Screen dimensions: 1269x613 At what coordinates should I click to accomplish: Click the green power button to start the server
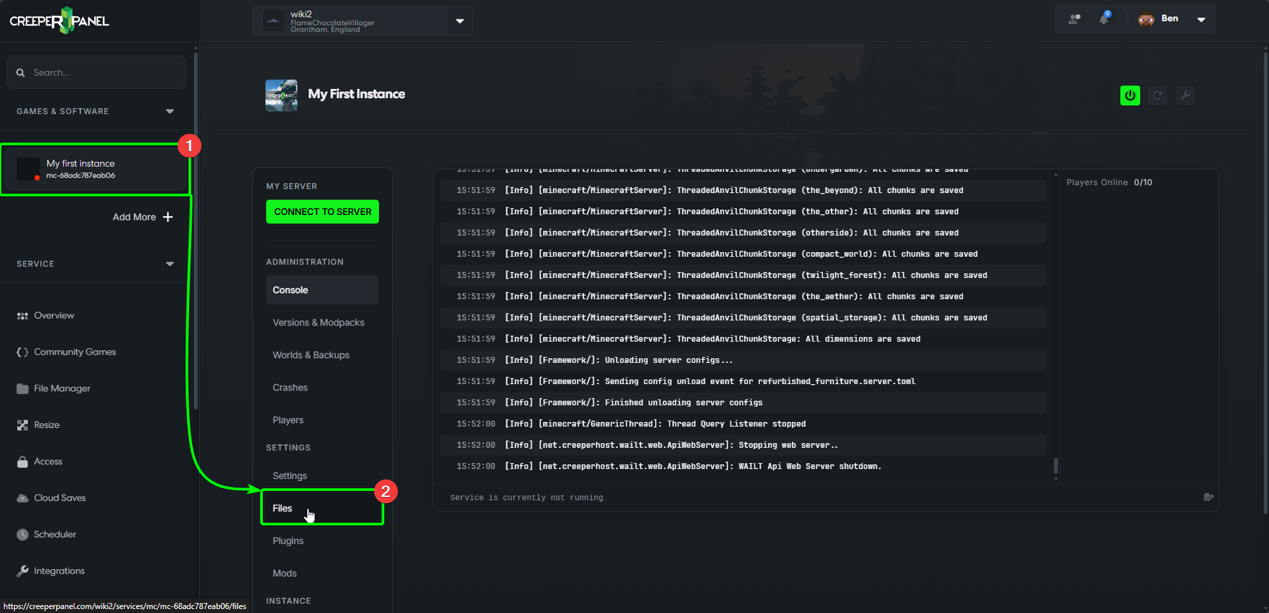[x=1130, y=96]
